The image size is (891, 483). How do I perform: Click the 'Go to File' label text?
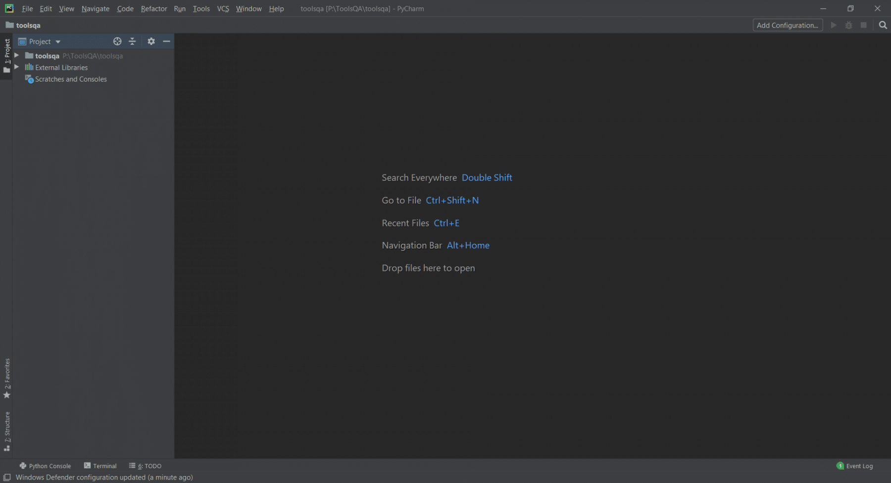[x=401, y=200]
